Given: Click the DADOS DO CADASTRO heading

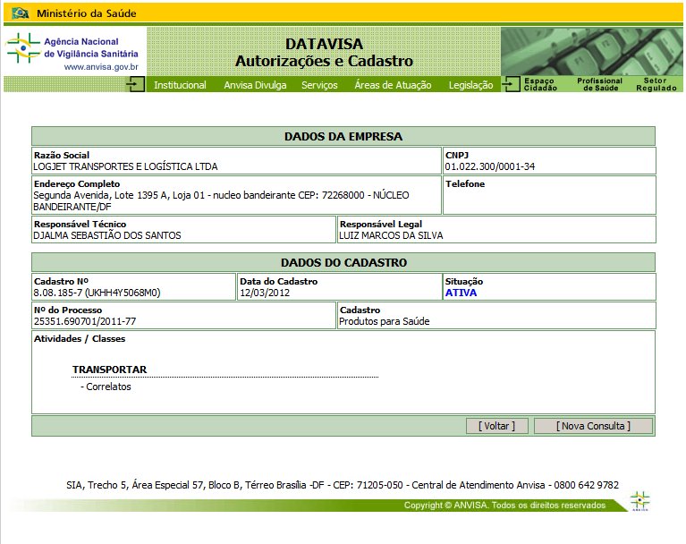Looking at the screenshot, I should pos(343,262).
